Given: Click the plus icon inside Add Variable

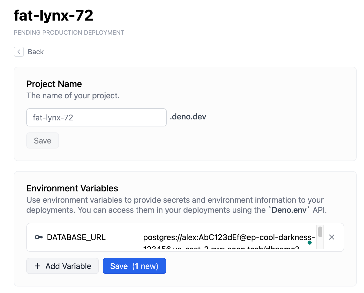Looking at the screenshot, I should click(x=38, y=266).
